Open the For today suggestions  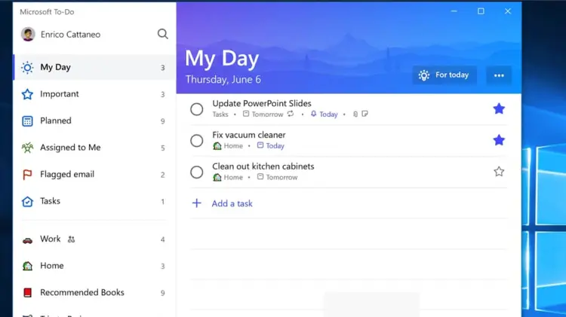444,75
